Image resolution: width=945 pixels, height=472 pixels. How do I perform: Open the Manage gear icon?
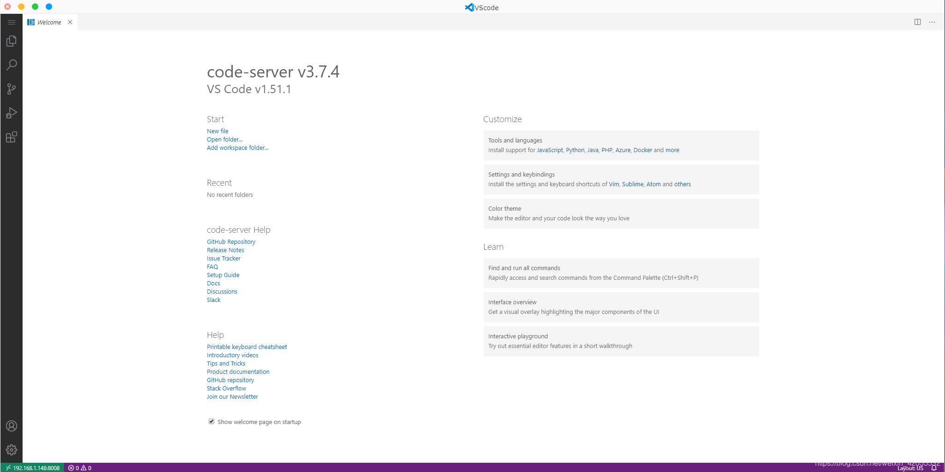coord(12,450)
